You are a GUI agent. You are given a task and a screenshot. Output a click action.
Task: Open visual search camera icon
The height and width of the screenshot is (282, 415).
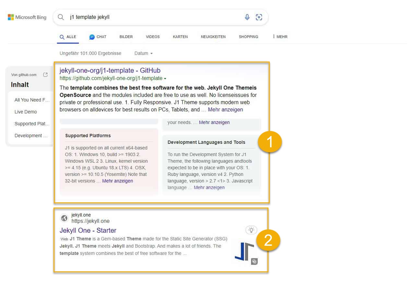259,17
